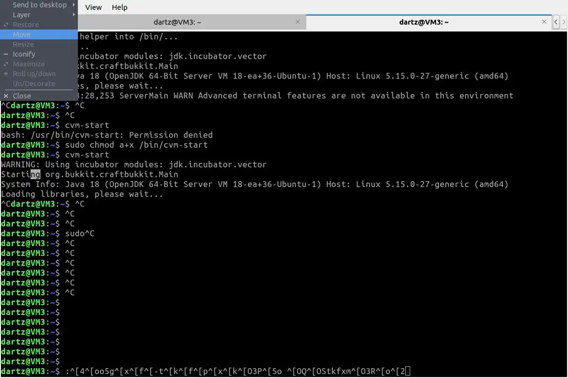Close the active terminal tab
The image size is (568, 378).
click(544, 22)
